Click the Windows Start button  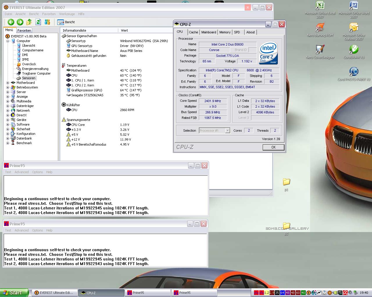[x=14, y=293]
